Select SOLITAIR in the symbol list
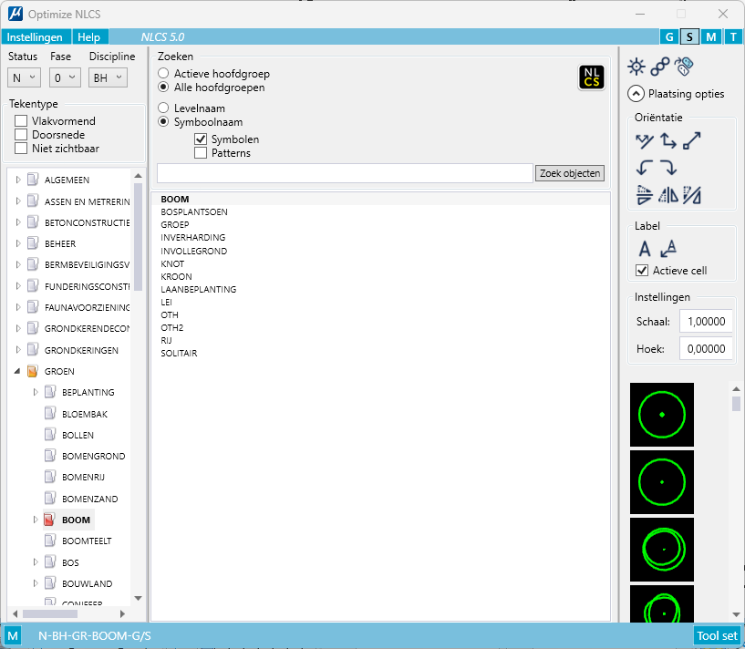This screenshot has width=745, height=649. tap(179, 353)
